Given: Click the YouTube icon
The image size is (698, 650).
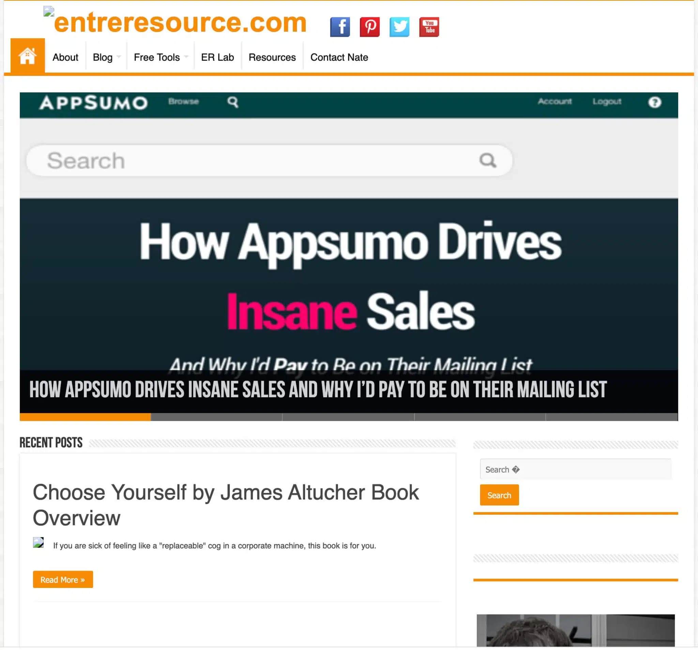Looking at the screenshot, I should (429, 27).
